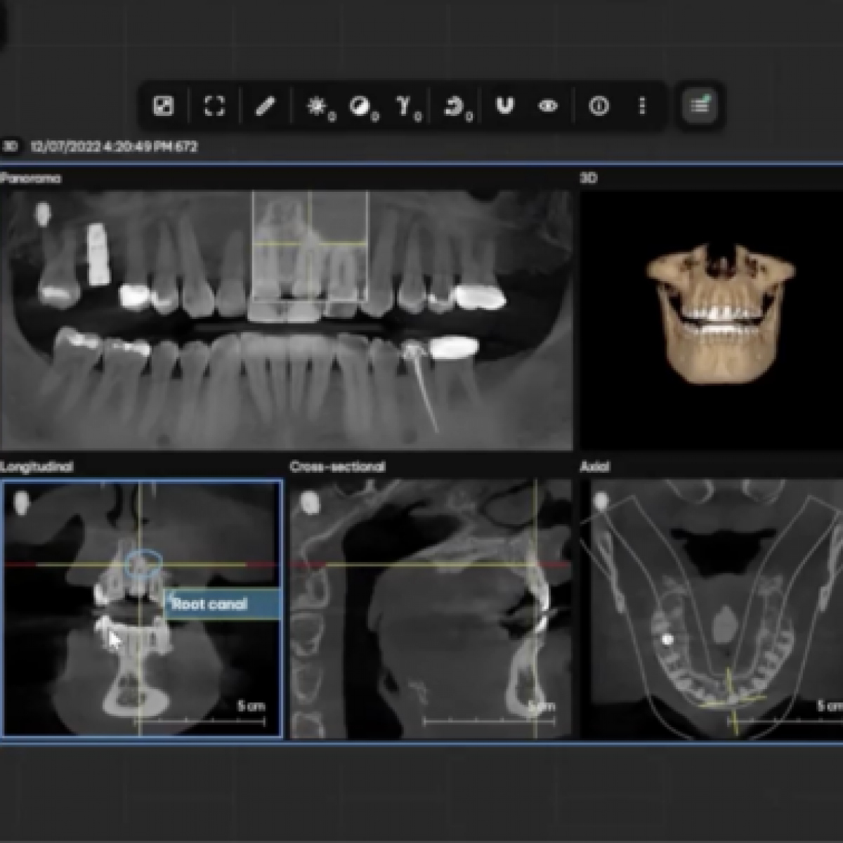The height and width of the screenshot is (843, 843).
Task: Open the contrast adjustment tool
Action: coord(360,106)
